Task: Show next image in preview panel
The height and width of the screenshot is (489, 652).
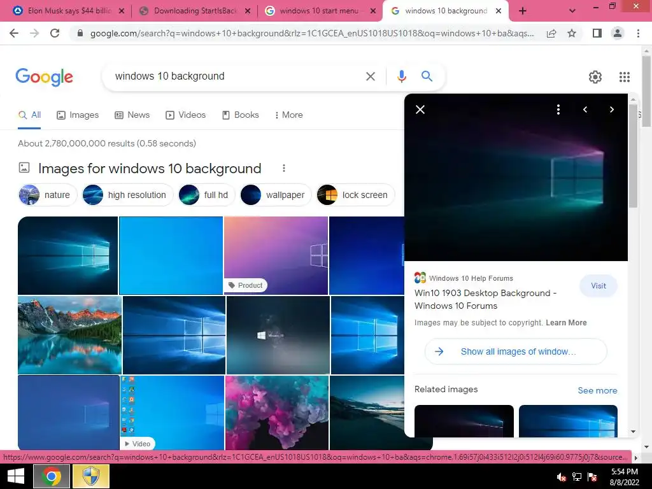Action: click(x=612, y=110)
